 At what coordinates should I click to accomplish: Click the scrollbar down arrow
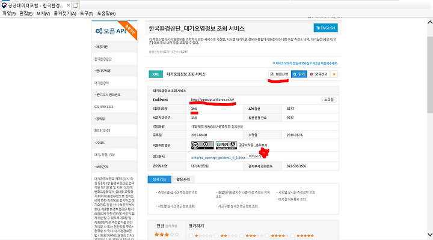tap(430, 235)
